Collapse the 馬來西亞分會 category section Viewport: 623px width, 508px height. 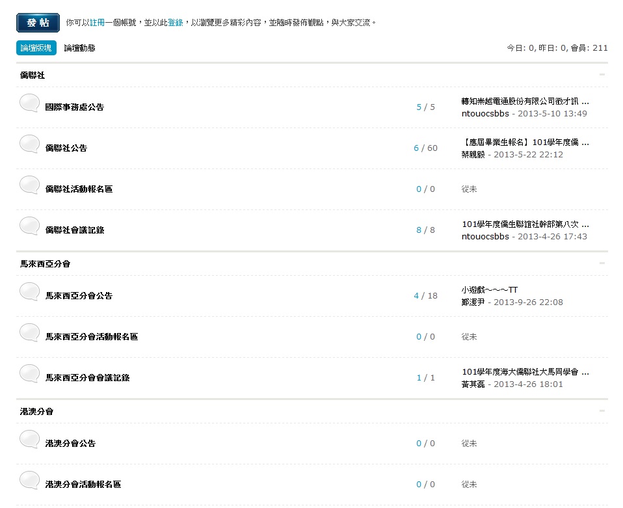[x=602, y=263]
